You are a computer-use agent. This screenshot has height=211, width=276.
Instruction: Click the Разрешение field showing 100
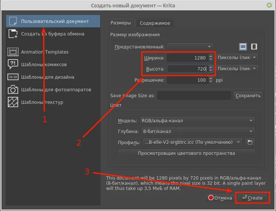(x=188, y=80)
